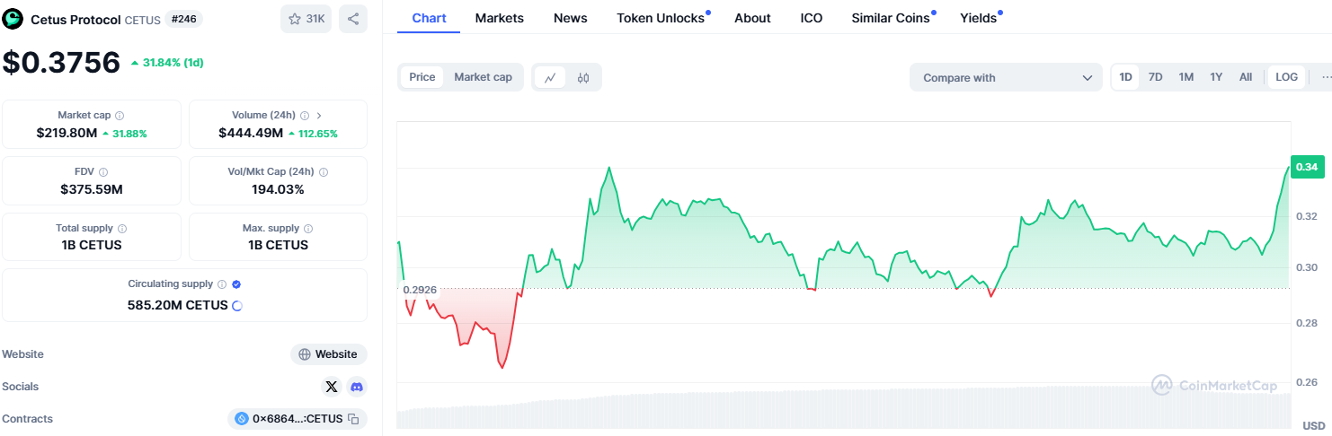Click the $444.49M volume value

[x=251, y=133]
